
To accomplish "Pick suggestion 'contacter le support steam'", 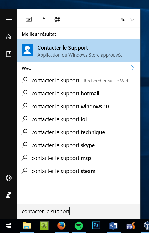I will click(x=79, y=171).
